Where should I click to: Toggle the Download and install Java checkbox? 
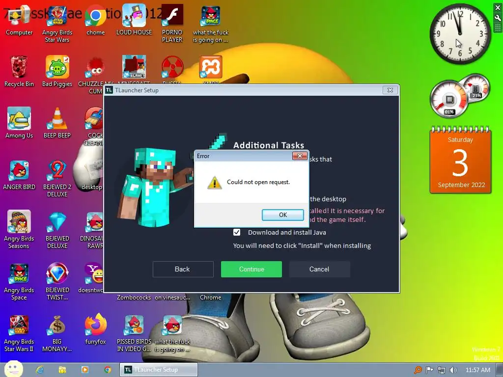[236, 232]
